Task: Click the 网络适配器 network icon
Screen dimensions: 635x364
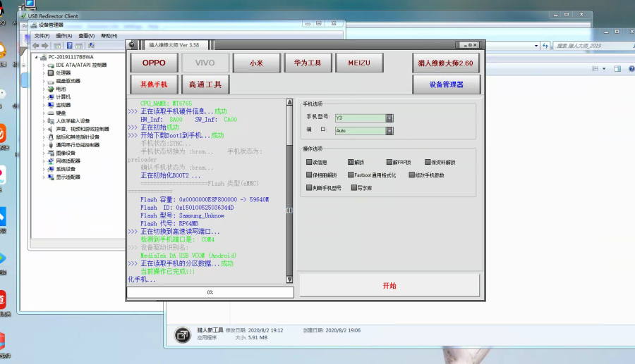Action: pyautogui.click(x=51, y=161)
